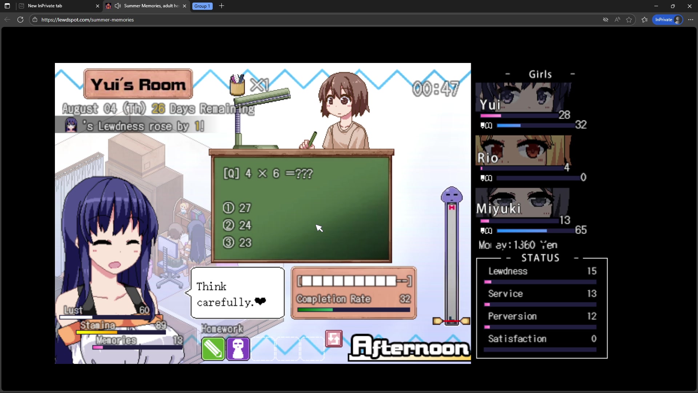The height and width of the screenshot is (393, 698).
Task: Select answer option 3: 23
Action: tap(237, 243)
